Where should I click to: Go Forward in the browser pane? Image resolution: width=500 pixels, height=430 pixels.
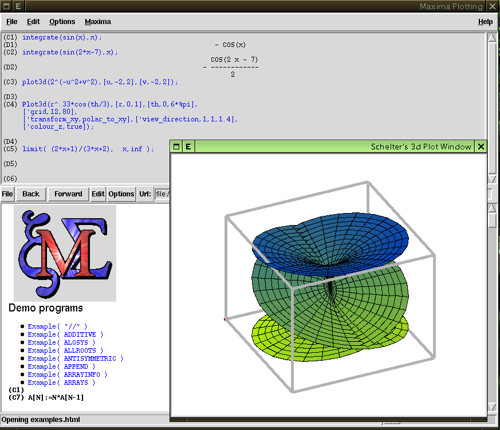[x=68, y=194]
